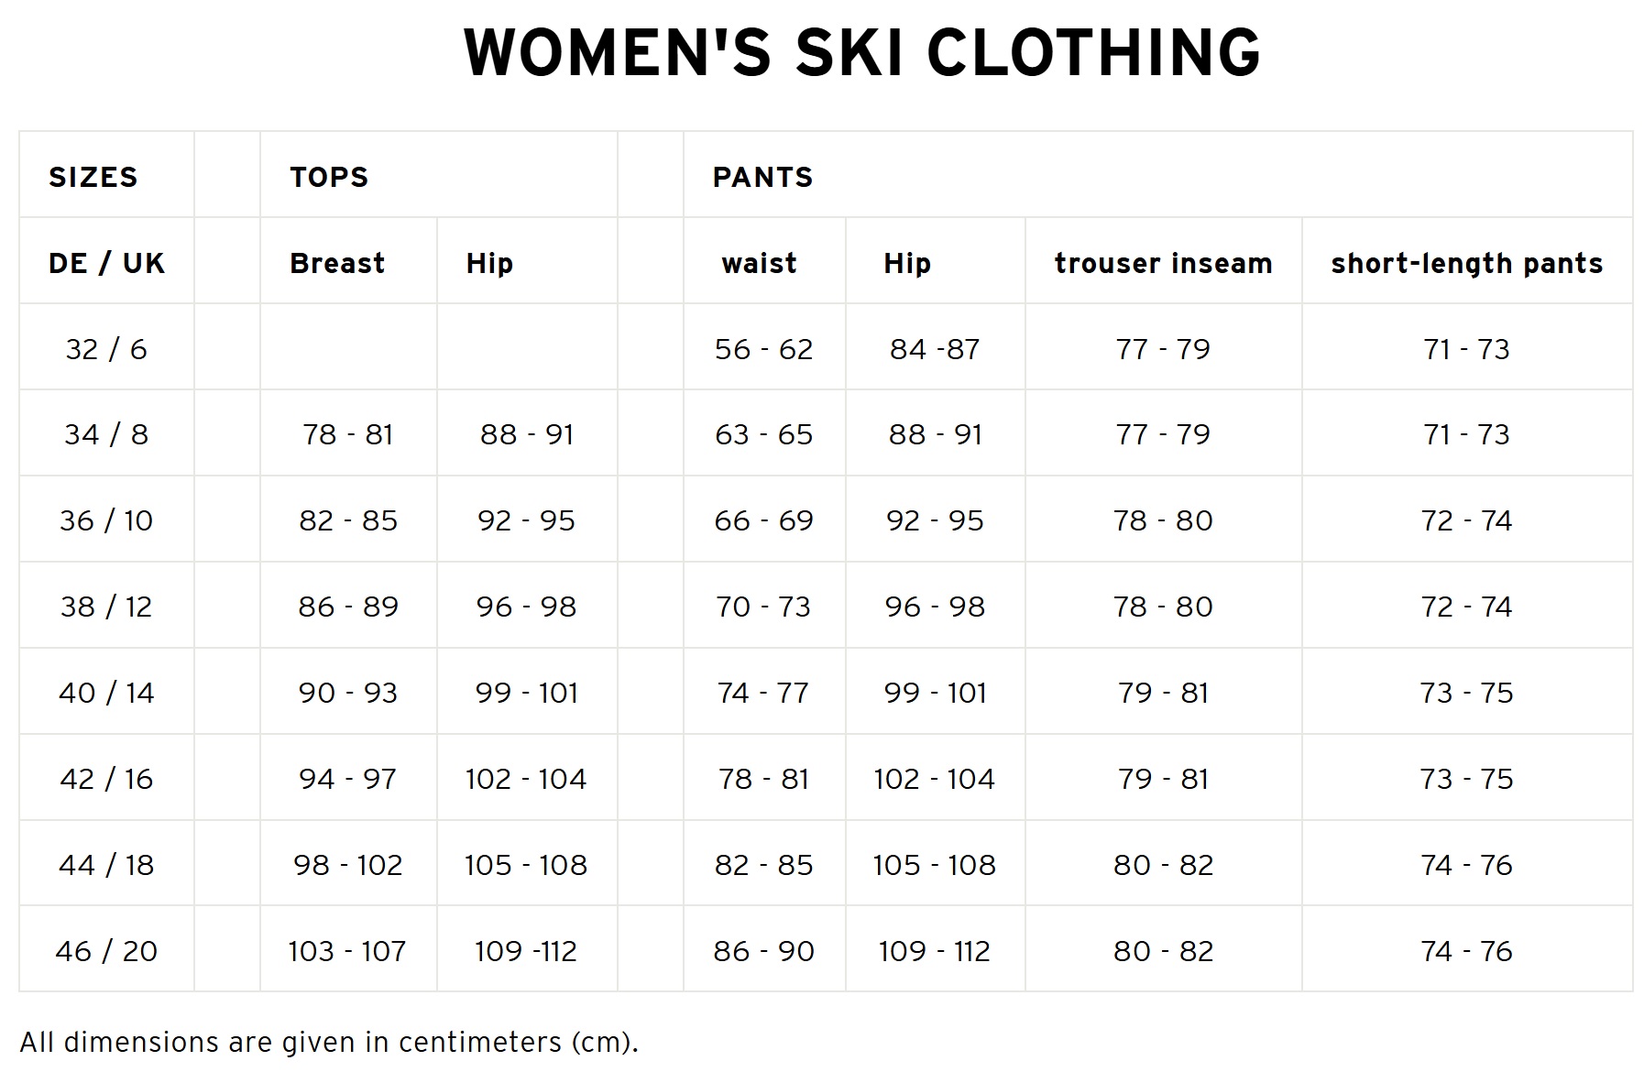Click waist value 56 - 62
1644x1072 pixels.
[763, 349]
